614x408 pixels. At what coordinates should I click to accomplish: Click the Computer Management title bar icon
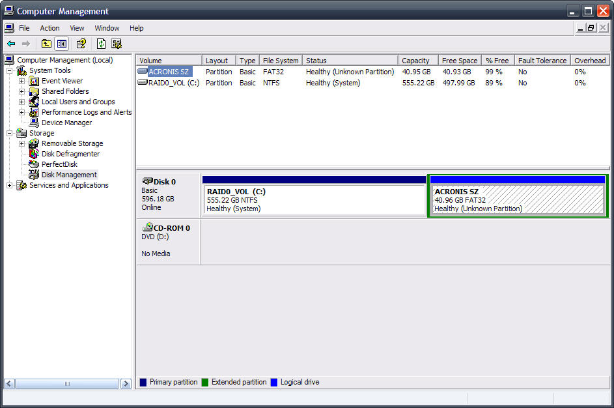pos(9,10)
